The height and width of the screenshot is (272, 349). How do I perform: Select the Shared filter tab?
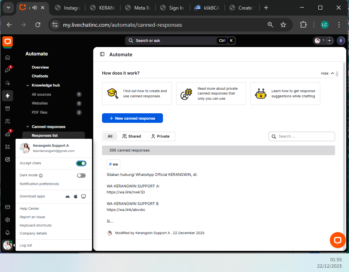131,136
